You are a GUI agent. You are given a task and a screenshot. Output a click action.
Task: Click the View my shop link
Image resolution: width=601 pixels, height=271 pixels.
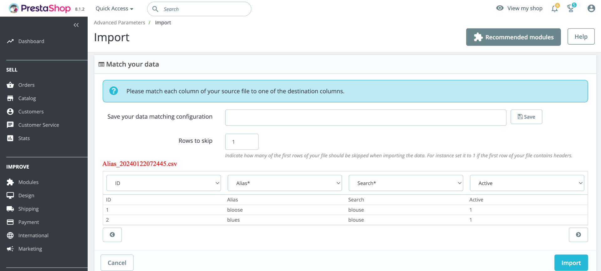click(525, 8)
